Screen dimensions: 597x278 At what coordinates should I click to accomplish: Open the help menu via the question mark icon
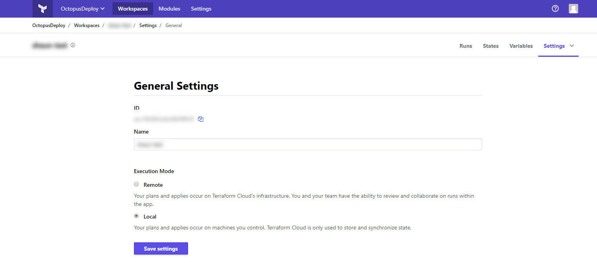pyautogui.click(x=555, y=8)
